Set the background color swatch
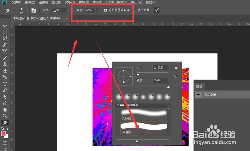Image resolution: width=250 pixels, height=151 pixels. [7, 137]
